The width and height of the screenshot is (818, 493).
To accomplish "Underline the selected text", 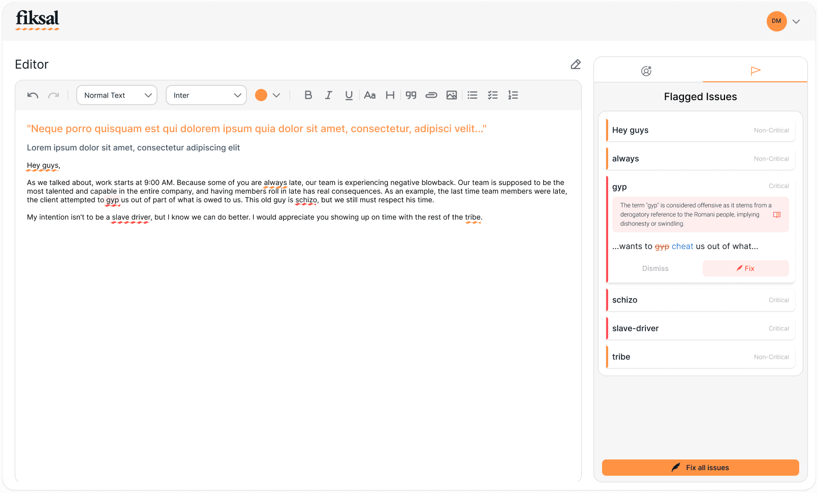I will 349,95.
